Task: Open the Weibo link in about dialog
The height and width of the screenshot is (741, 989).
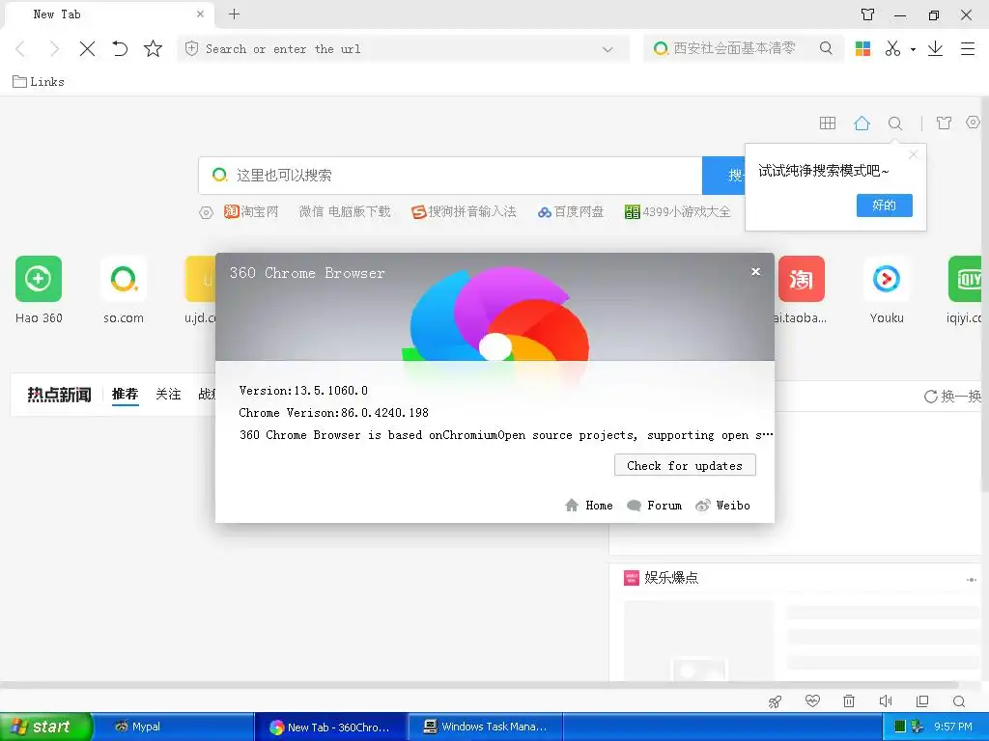Action: pos(722,506)
